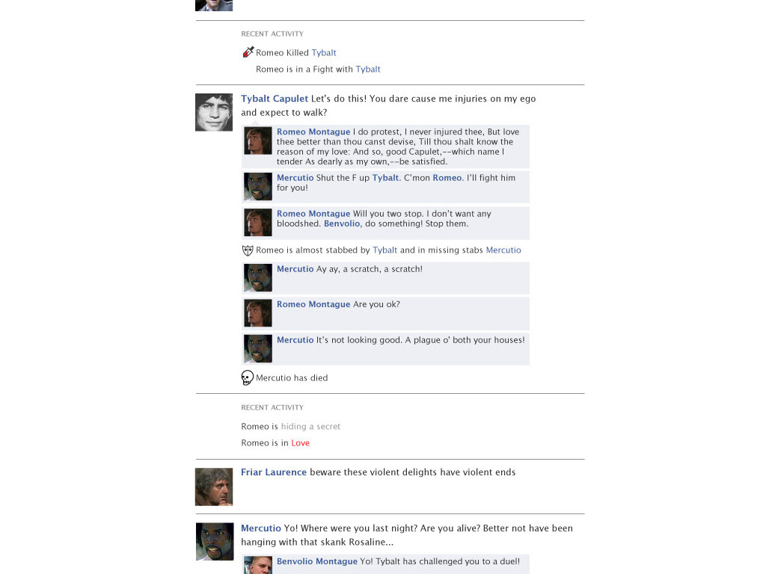Screen dimensions: 766x574
Task: Click the mask icon beside almost stabbed activity
Action: tap(248, 250)
